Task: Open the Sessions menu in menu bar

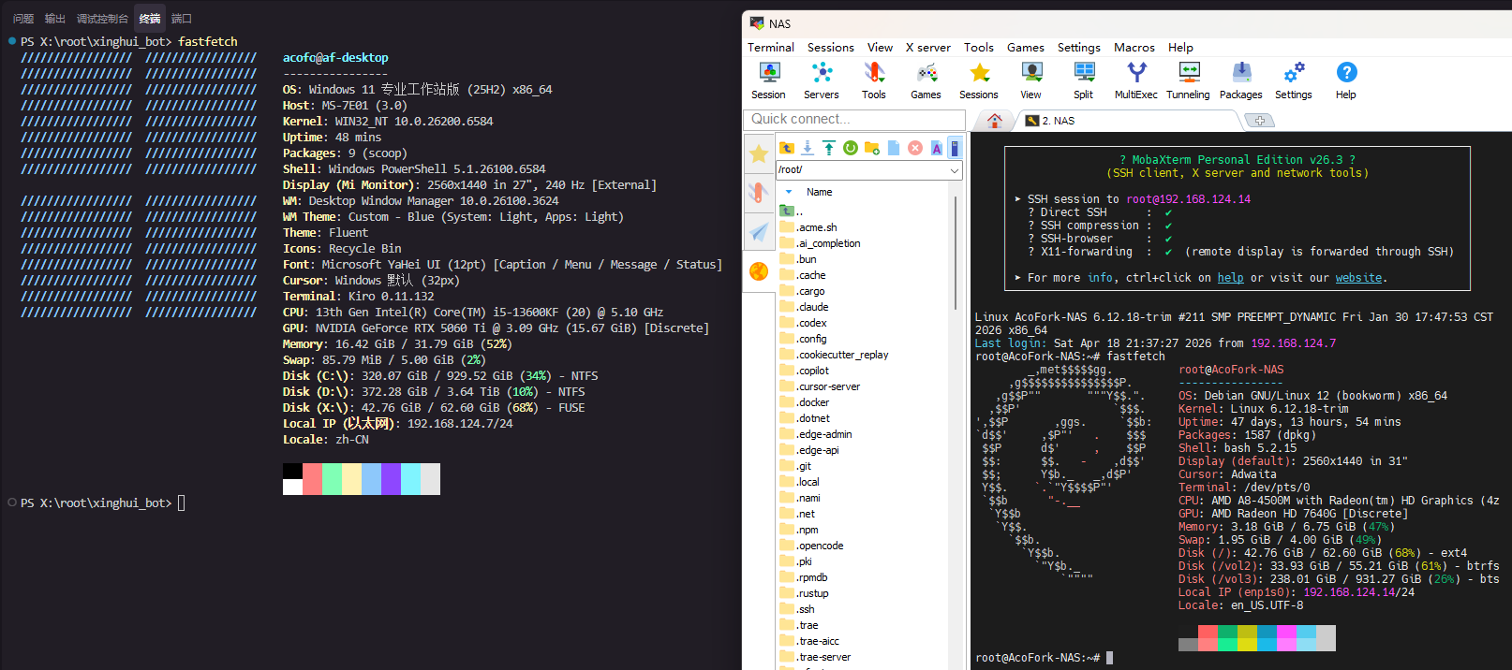Action: point(831,47)
